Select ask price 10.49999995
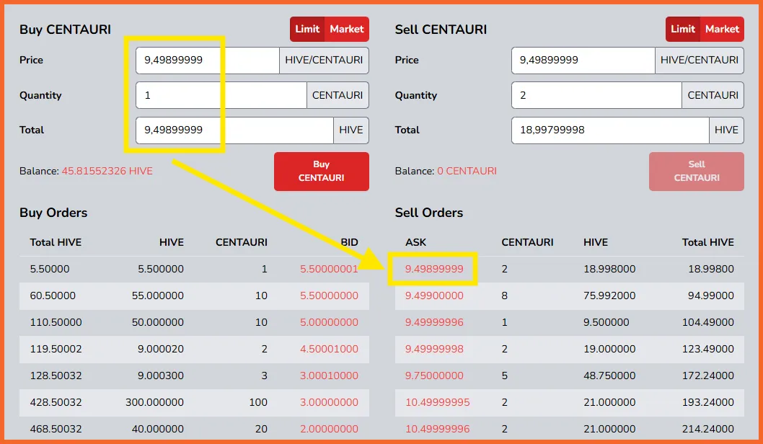 (438, 403)
